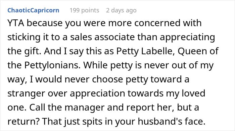235x131 pixels.
Task: Click the word YTA starting the comment
Action: [x=16, y=23]
